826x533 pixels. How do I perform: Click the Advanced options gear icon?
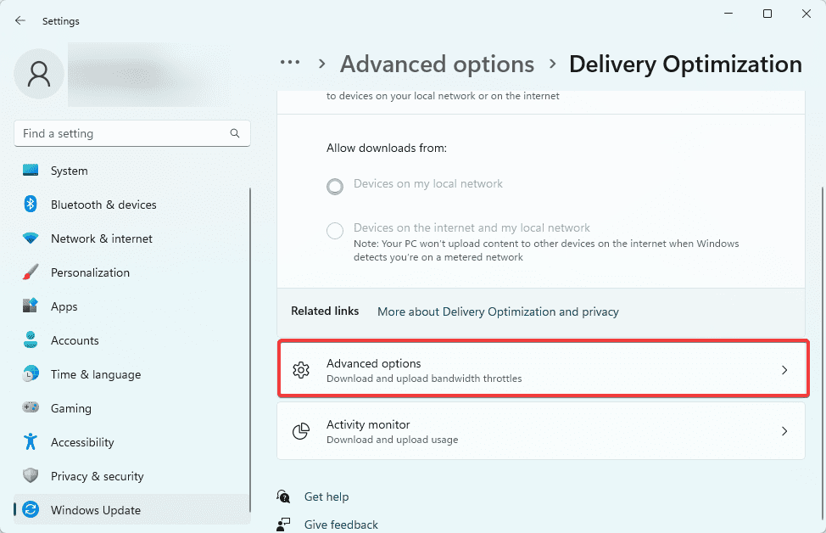click(x=301, y=370)
